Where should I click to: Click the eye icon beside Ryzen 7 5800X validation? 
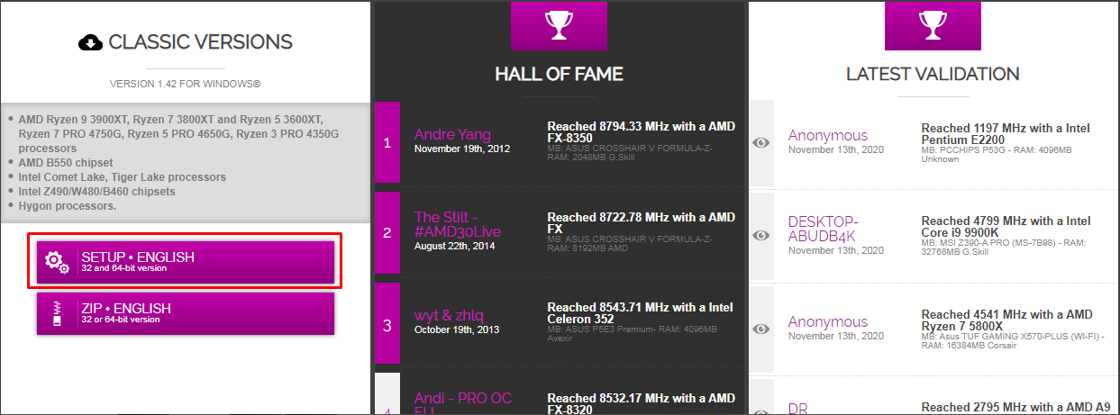coord(761,329)
